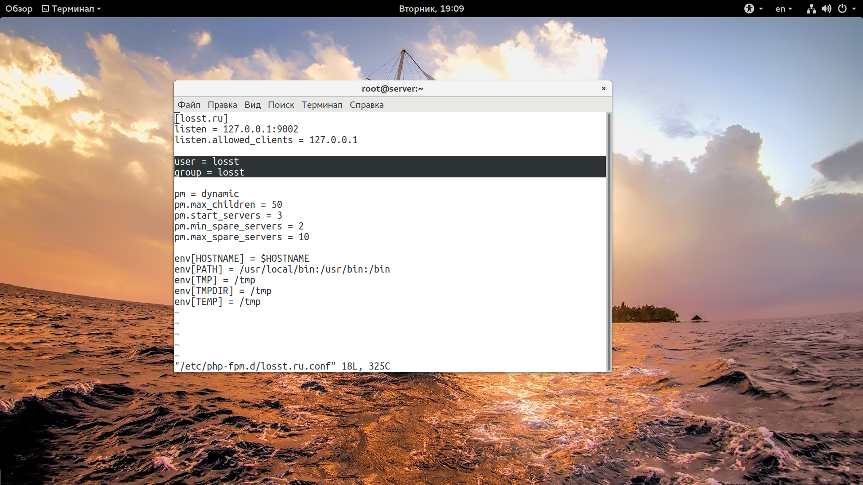Click the terminal icon in top bar

tap(45, 9)
